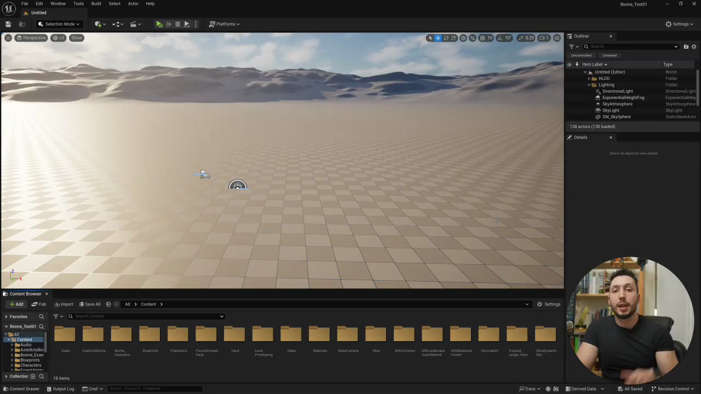Open grid snap size value 10
701x394 pixels.
pyautogui.click(x=490, y=38)
